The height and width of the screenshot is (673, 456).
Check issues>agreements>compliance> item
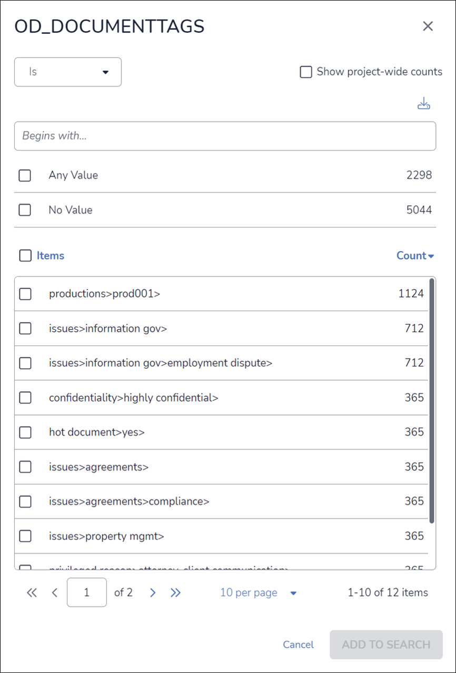25,501
